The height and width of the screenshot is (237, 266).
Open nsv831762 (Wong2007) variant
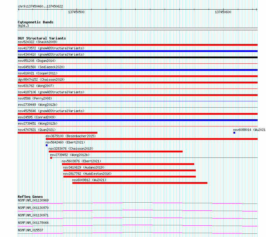(x=36, y=86)
